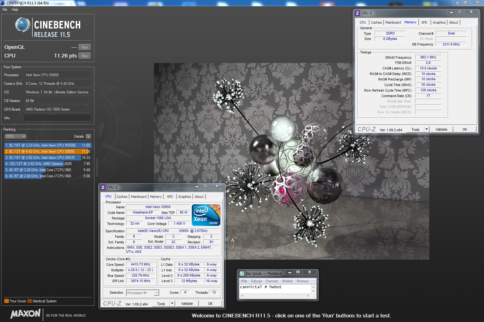Click the CPU-Z title icon in Memory window
Viewport: 484px width, 322px height.
pos(357,13)
